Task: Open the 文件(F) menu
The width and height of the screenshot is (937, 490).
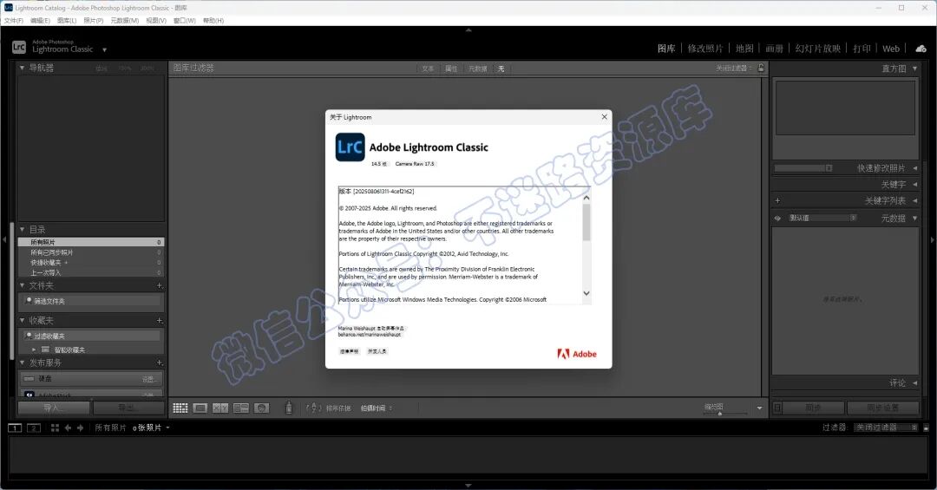Action: click(x=14, y=20)
